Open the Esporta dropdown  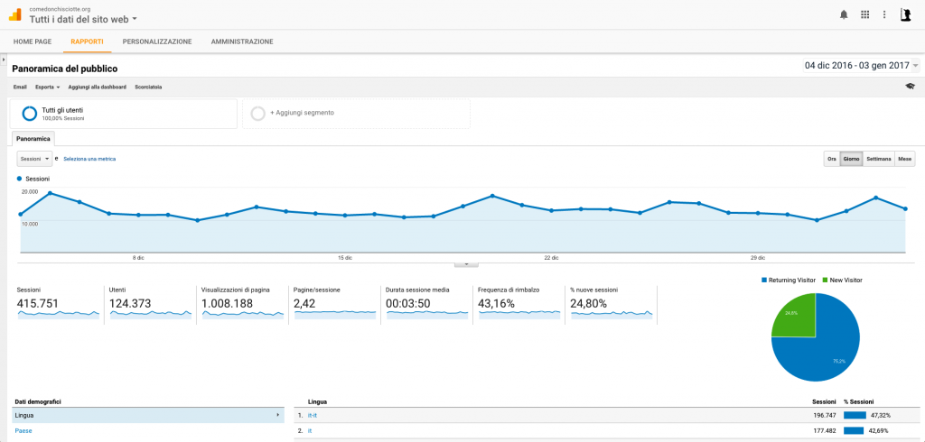pos(48,87)
